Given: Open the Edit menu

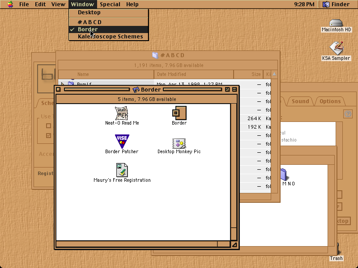Looking at the screenshot, I should [40, 4].
